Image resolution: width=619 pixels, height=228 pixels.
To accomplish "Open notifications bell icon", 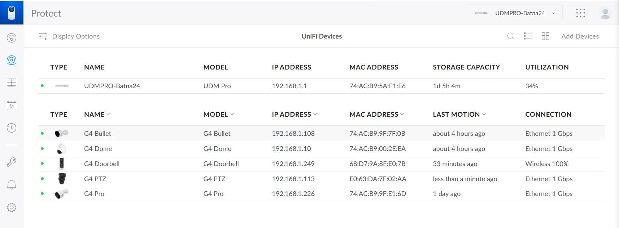I will click(x=12, y=185).
